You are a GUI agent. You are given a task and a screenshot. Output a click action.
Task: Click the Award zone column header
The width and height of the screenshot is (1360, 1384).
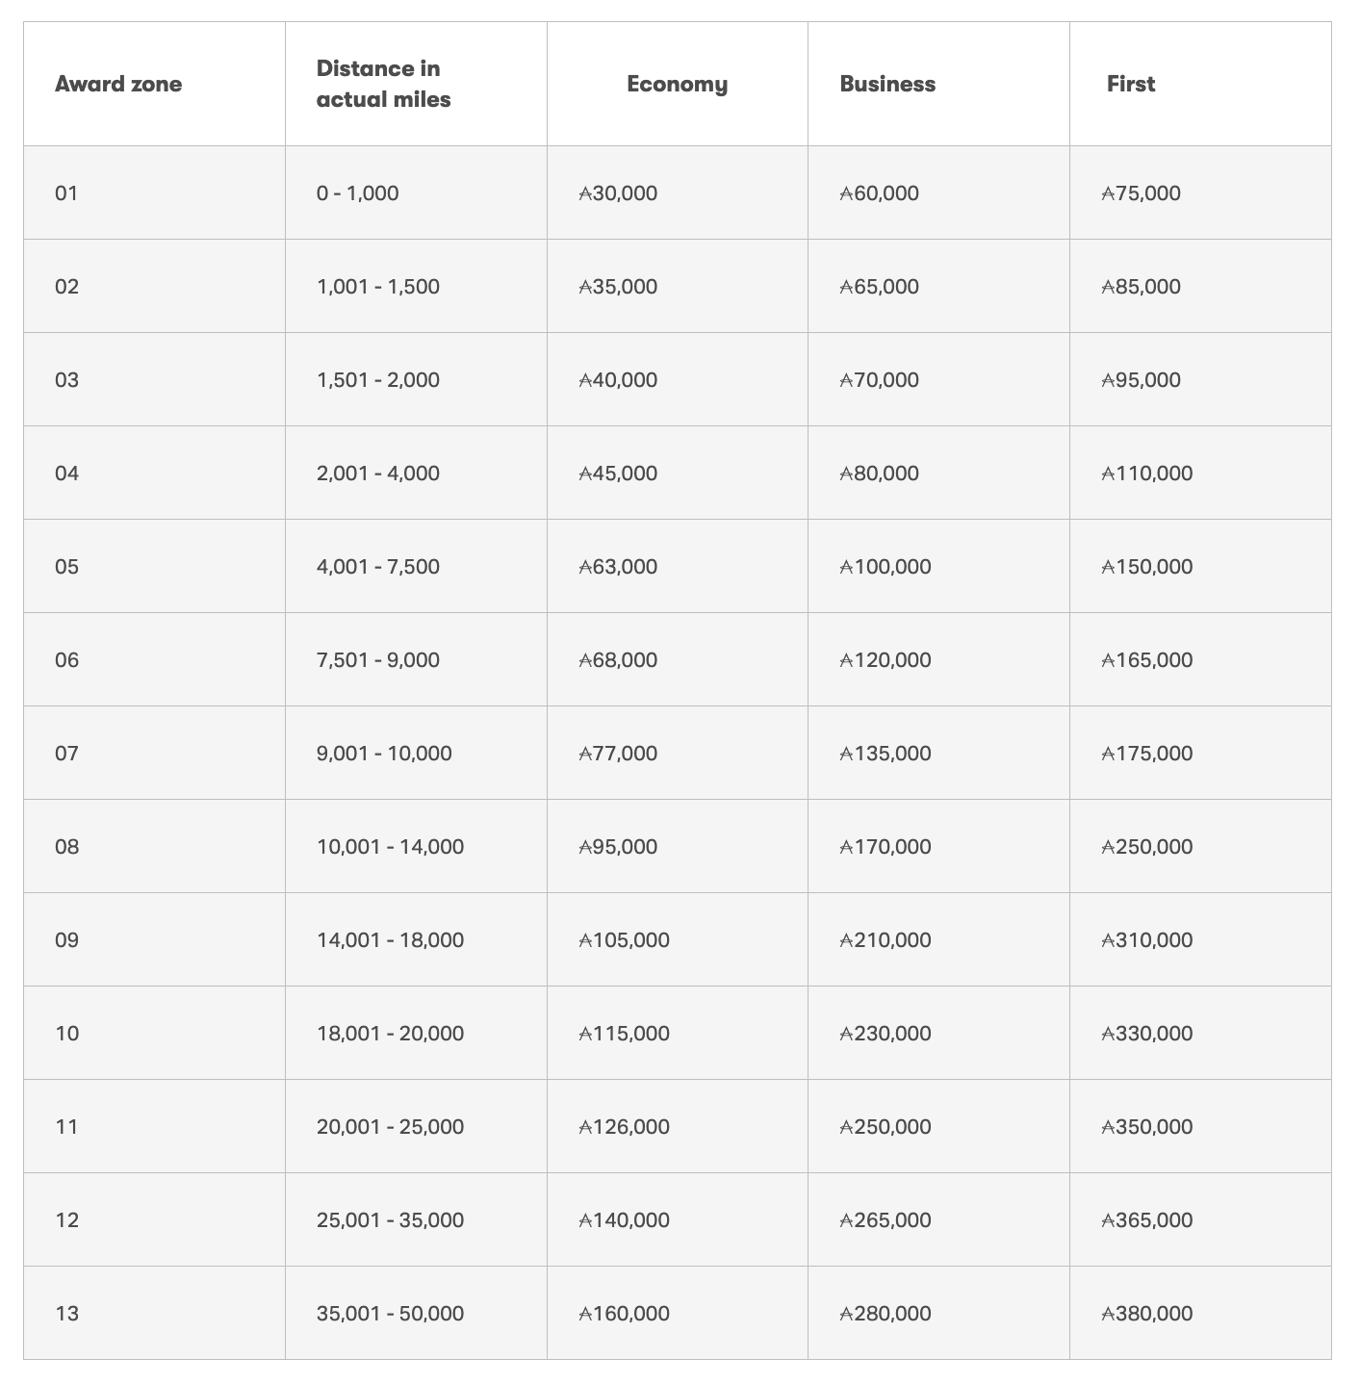click(118, 85)
